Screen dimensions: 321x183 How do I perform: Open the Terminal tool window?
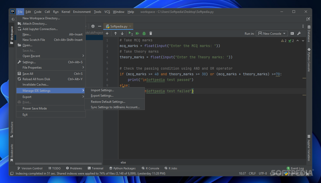coord(96,168)
